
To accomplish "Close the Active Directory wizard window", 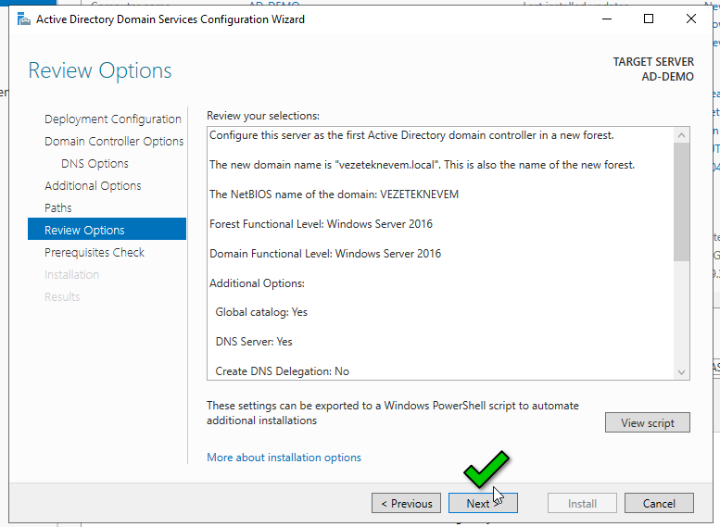I will click(x=691, y=19).
